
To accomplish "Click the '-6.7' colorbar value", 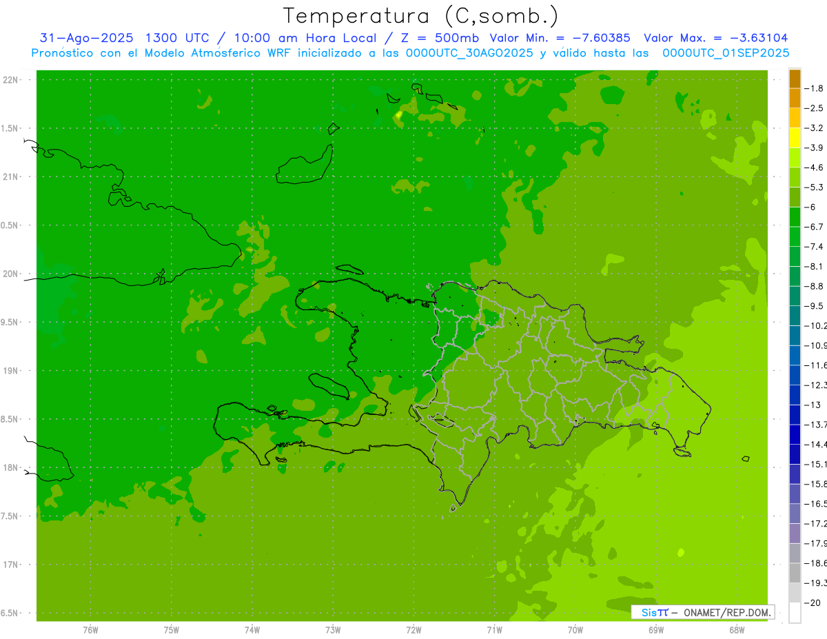I will pyautogui.click(x=815, y=227).
